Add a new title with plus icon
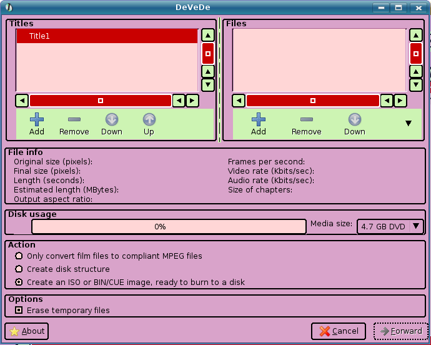 [37, 123]
